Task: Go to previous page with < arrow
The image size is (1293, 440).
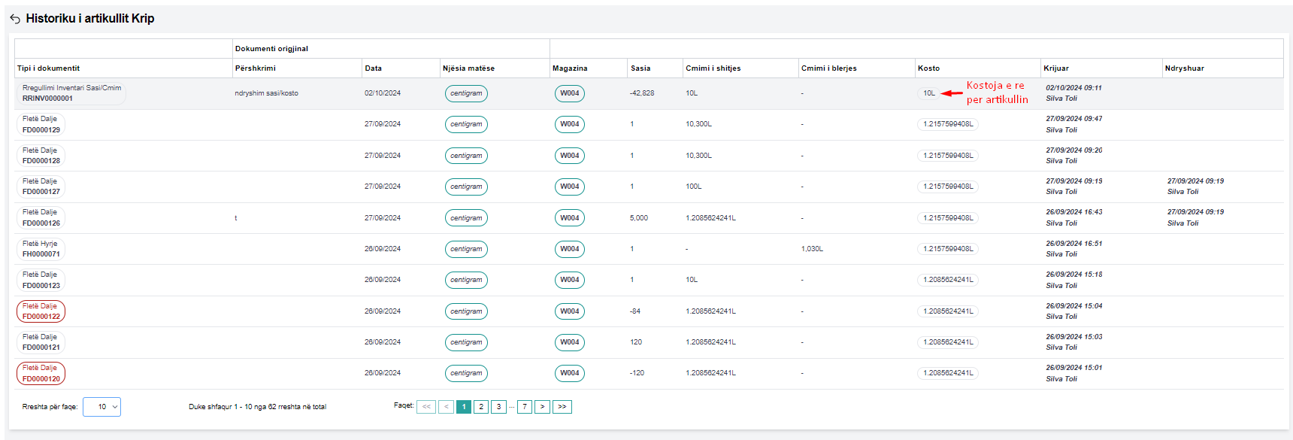Action: coord(446,407)
